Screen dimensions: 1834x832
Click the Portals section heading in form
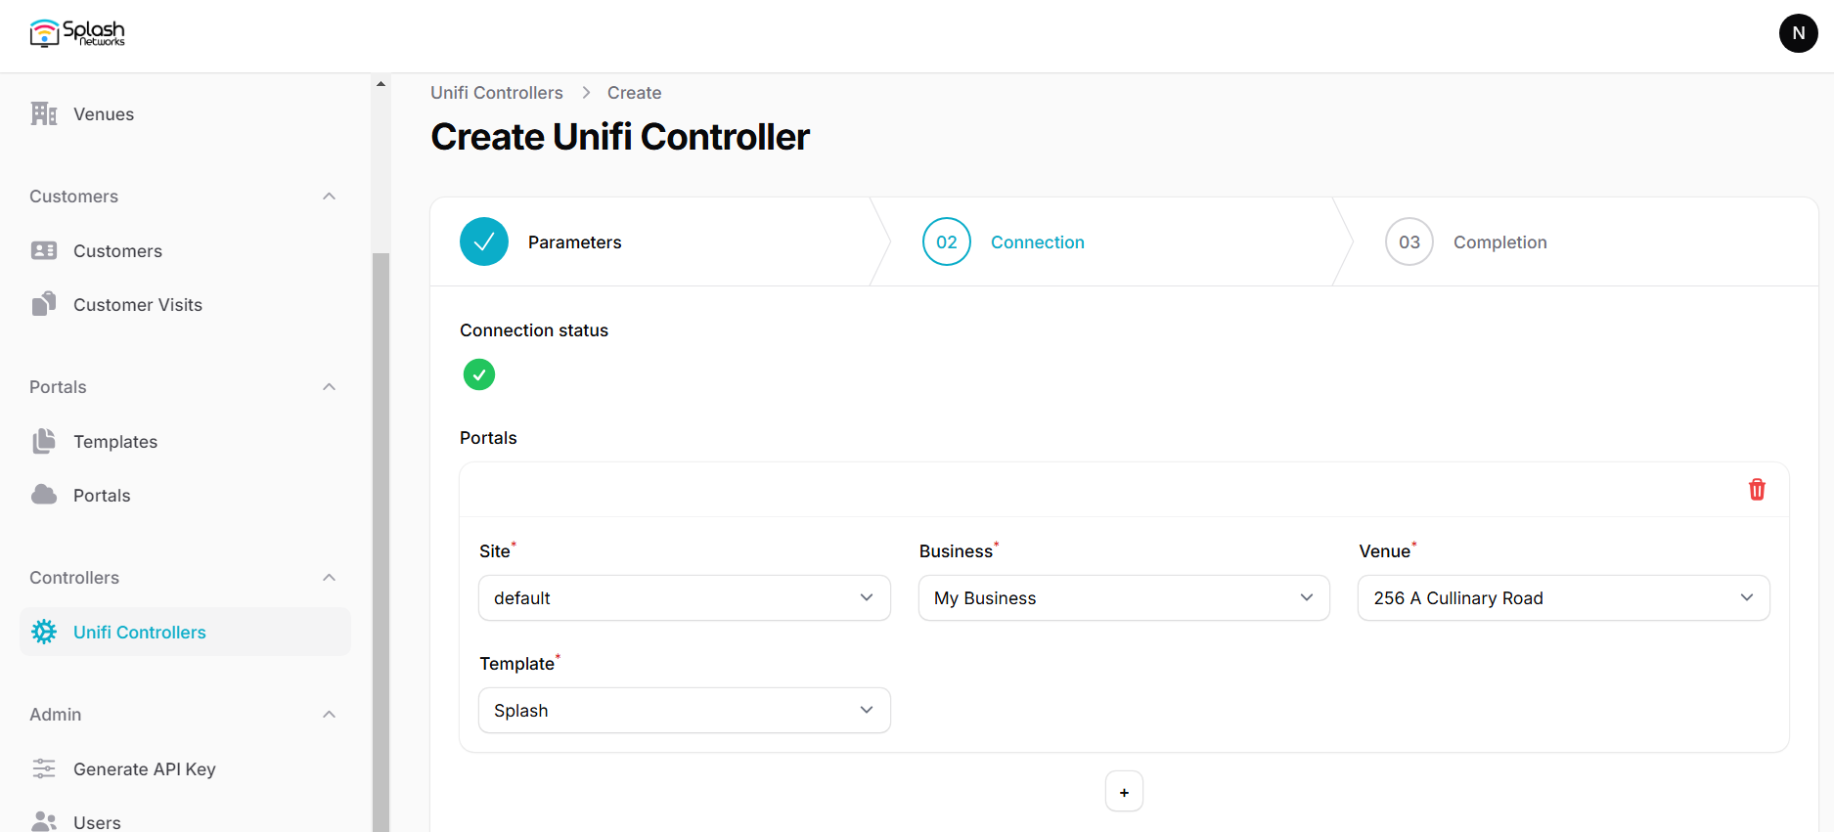(488, 438)
